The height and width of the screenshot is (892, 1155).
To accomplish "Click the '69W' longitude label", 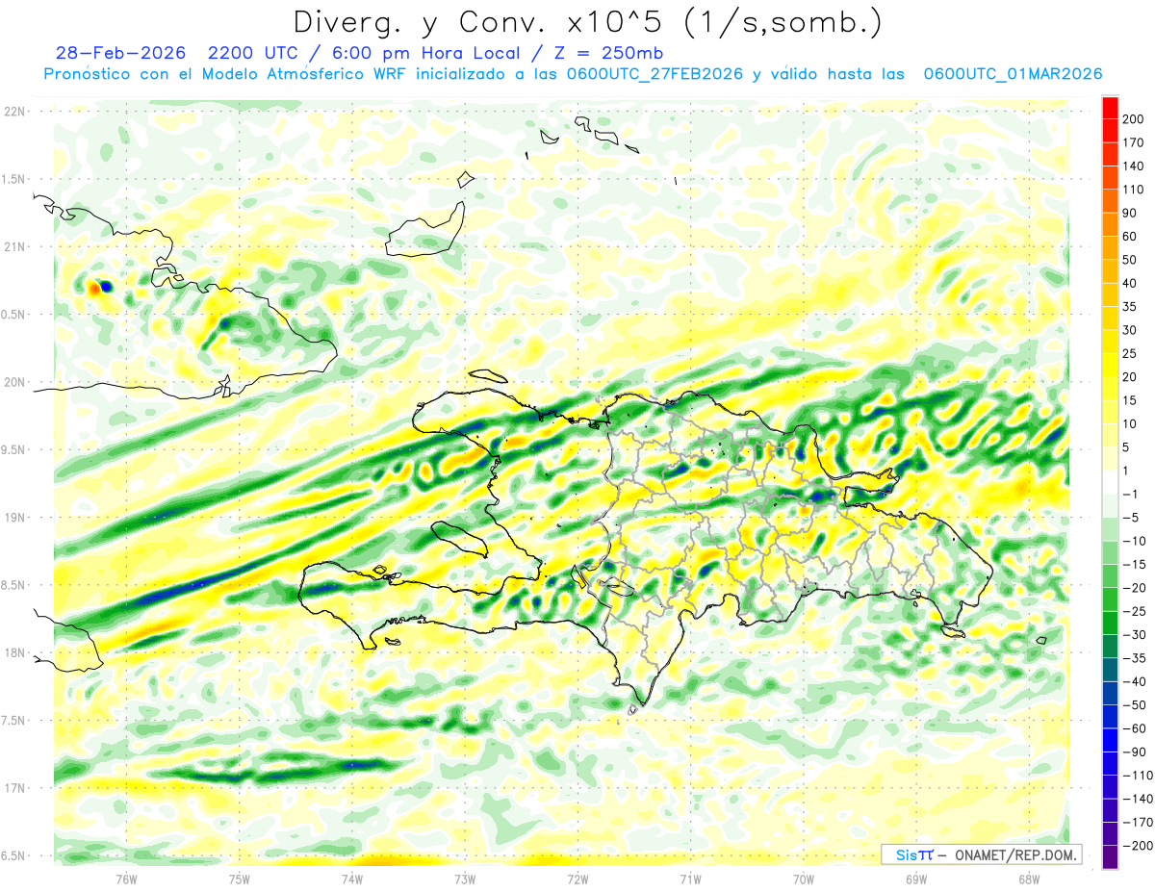I will [916, 879].
